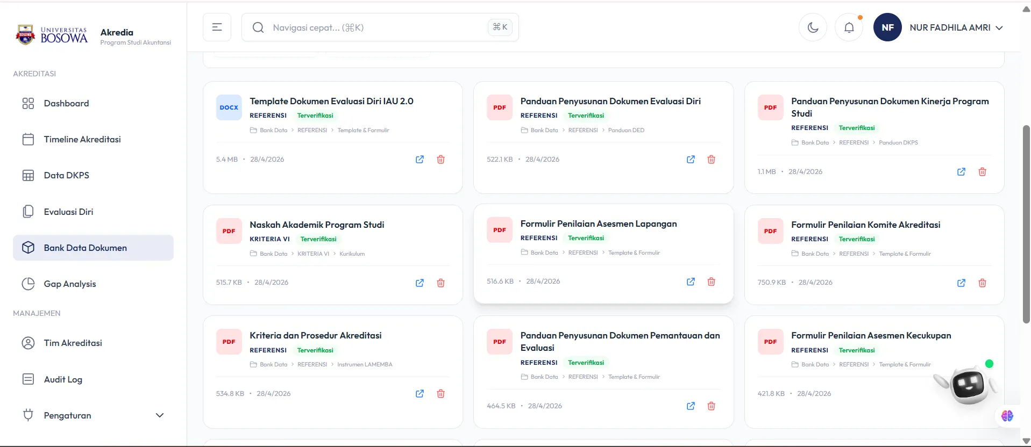1031x447 pixels.
Task: Select Bank Data Dokumen in the sidebar
Action: click(93, 248)
